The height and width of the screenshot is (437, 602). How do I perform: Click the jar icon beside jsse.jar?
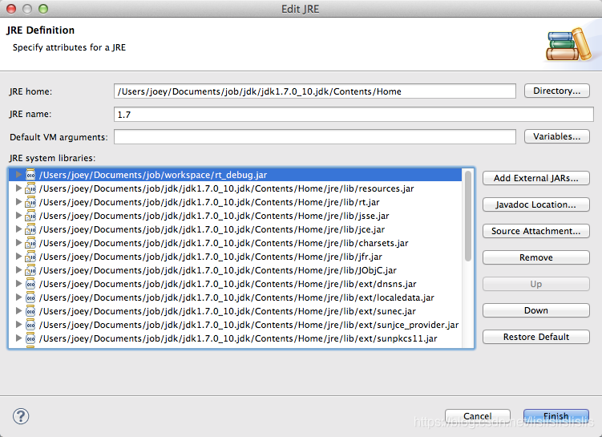pyautogui.click(x=30, y=216)
